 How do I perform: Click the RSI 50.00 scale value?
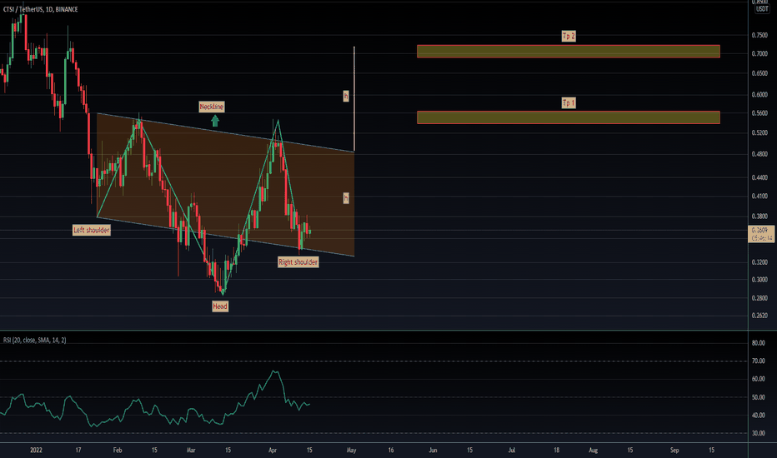pyautogui.click(x=758, y=397)
